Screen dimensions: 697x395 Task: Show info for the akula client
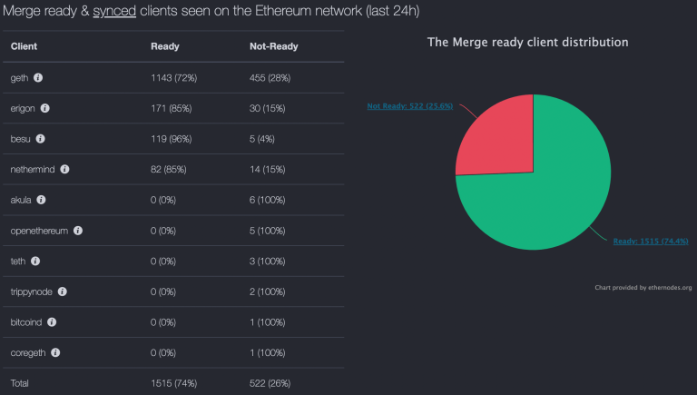[x=42, y=200]
